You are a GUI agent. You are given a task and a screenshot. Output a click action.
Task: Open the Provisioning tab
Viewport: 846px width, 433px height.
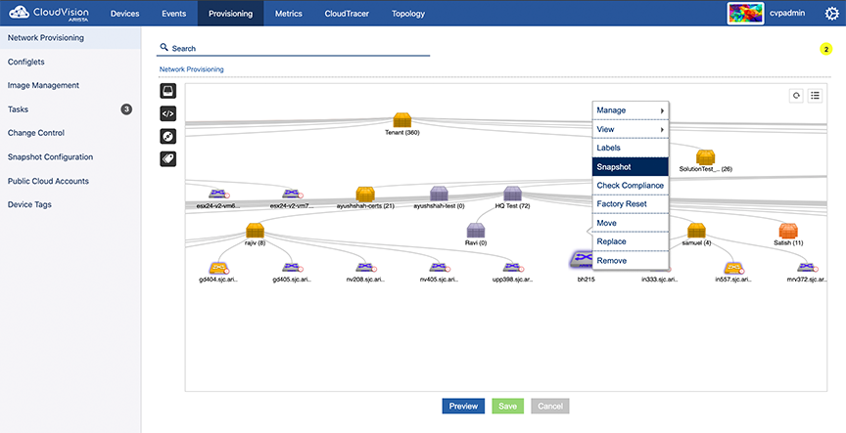coord(230,14)
